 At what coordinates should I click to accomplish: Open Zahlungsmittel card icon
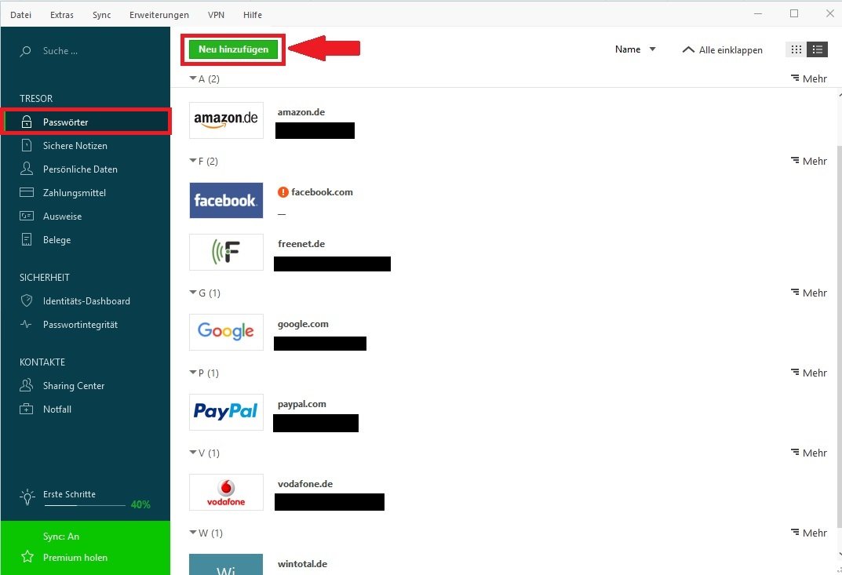pos(27,192)
